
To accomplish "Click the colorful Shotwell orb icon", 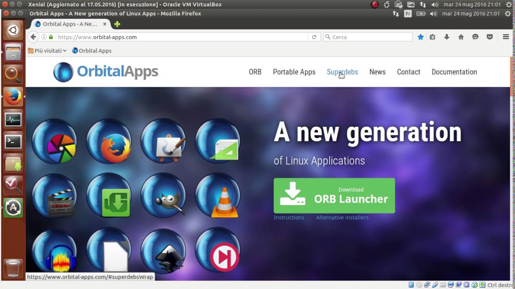I will 54,140.
